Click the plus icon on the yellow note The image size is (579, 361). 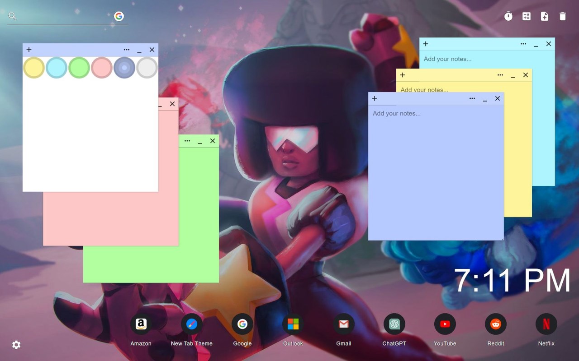click(403, 75)
